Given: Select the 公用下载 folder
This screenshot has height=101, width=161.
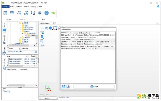Looking at the screenshot, I should pyautogui.click(x=25, y=40).
